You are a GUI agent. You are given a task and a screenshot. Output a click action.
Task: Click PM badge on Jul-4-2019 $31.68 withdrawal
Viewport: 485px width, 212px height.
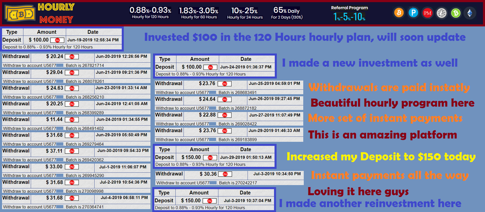click(72, 198)
